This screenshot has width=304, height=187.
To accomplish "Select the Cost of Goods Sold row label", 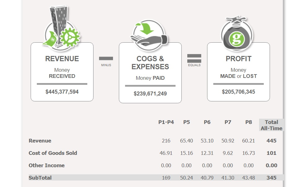I will 53,153.
